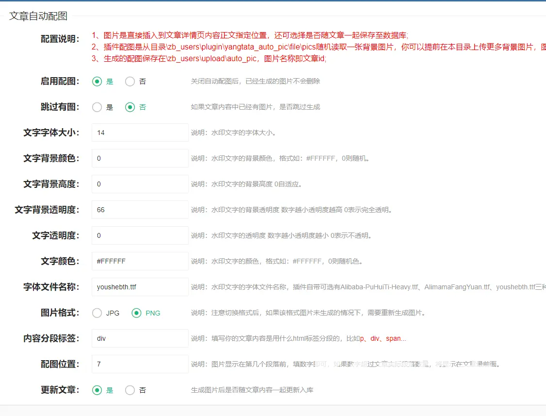546x416 pixels.
Task: Click hint 图片显示在第几个段落前
Action: 345,365
